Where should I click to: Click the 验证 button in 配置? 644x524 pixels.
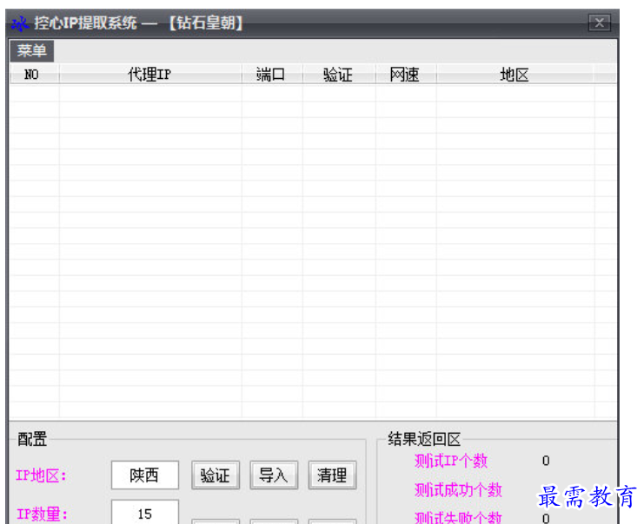coord(216,475)
